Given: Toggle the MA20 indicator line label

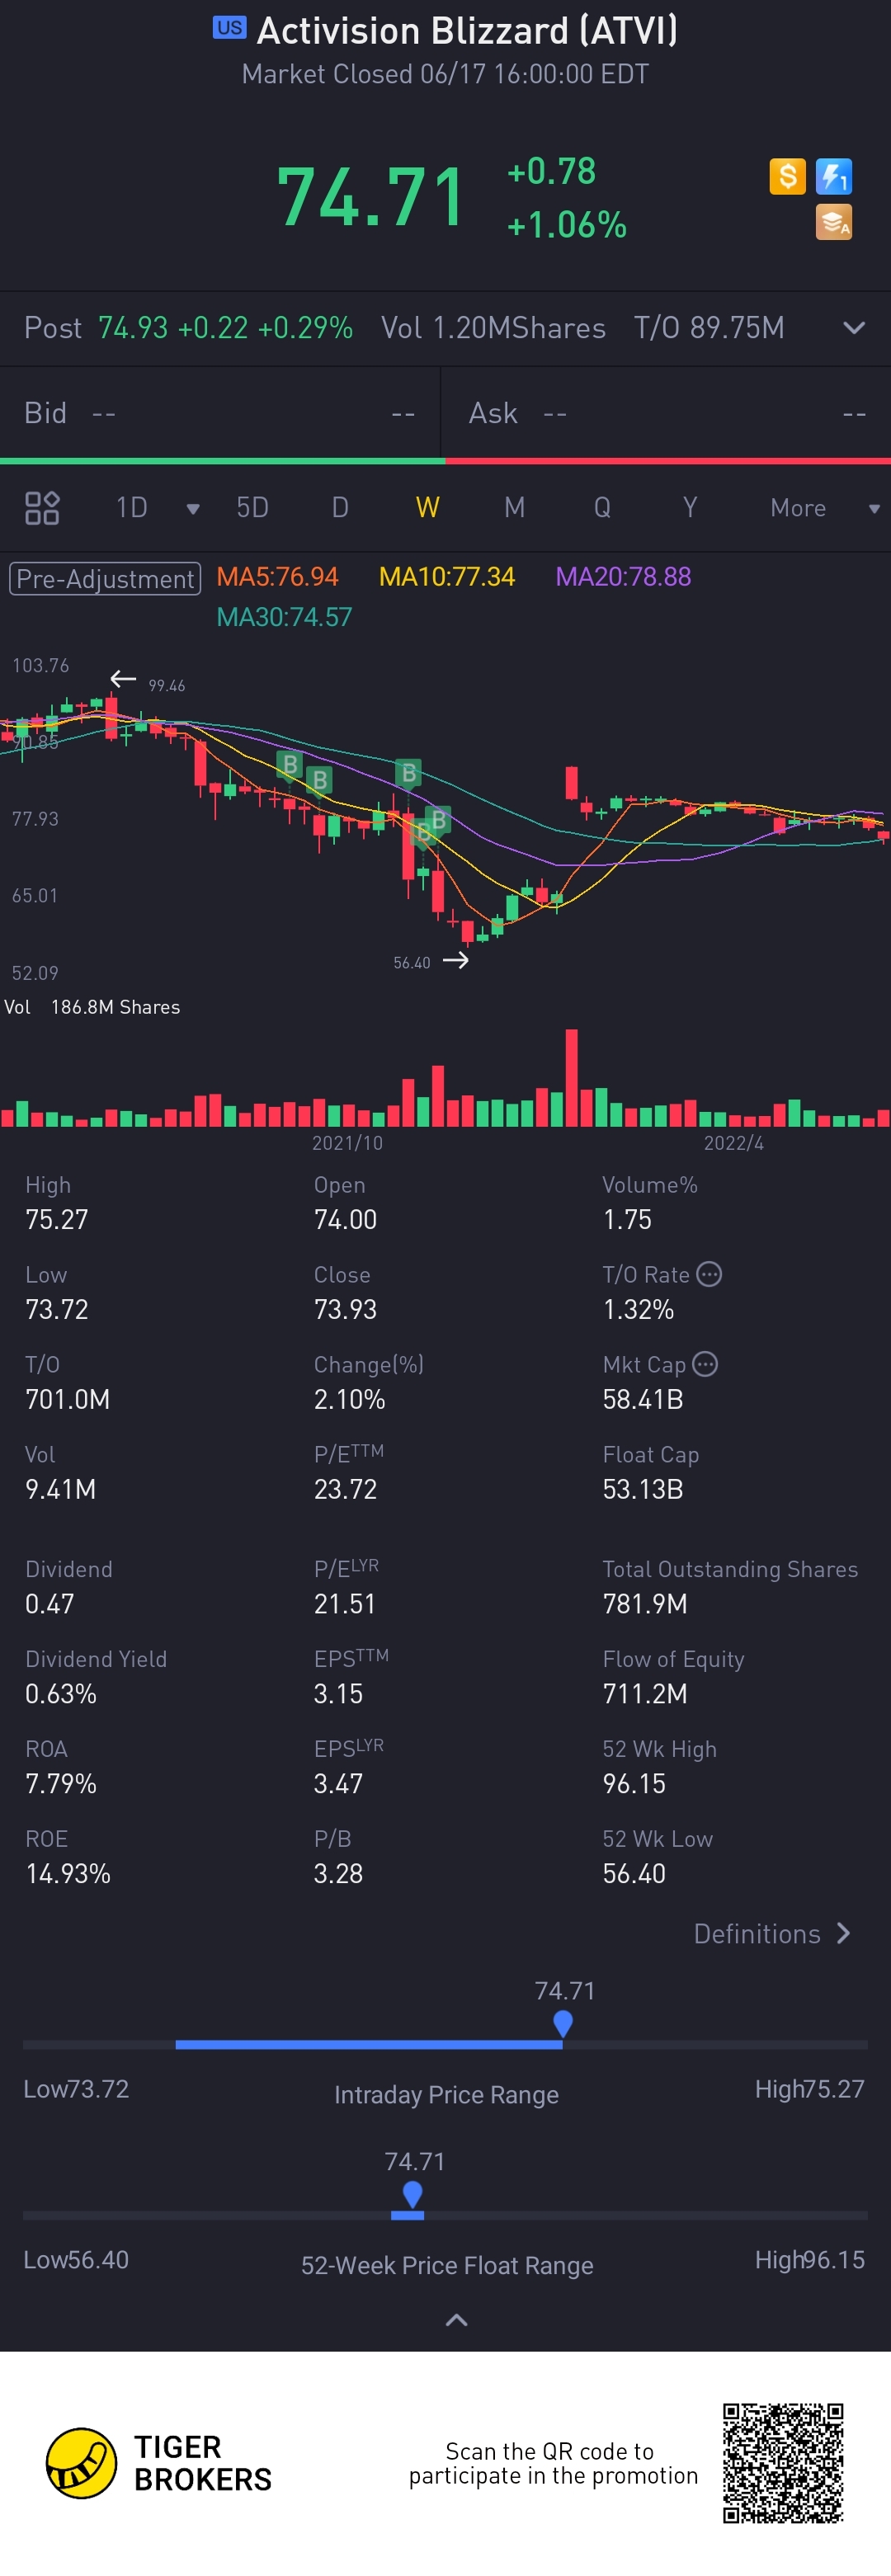Looking at the screenshot, I should 623,577.
